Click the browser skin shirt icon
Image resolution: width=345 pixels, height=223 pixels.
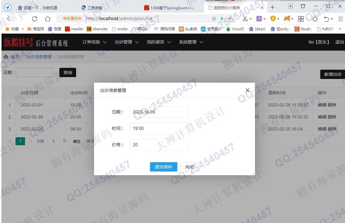click(303, 6)
